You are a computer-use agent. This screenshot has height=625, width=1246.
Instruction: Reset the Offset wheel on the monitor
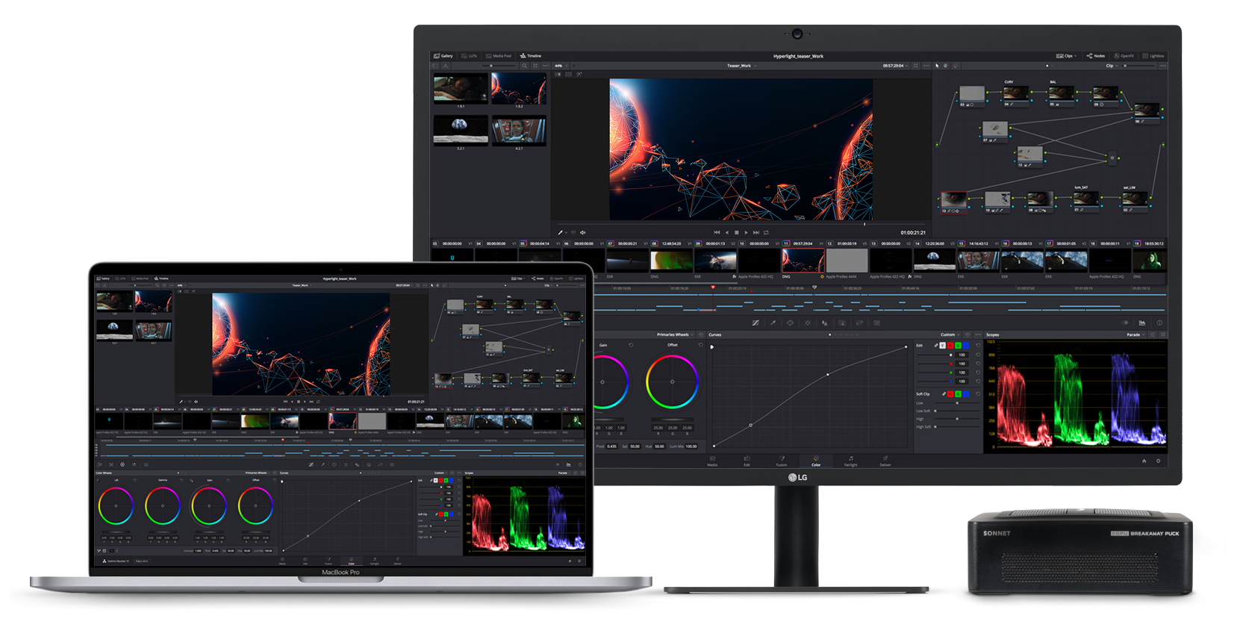coord(700,345)
